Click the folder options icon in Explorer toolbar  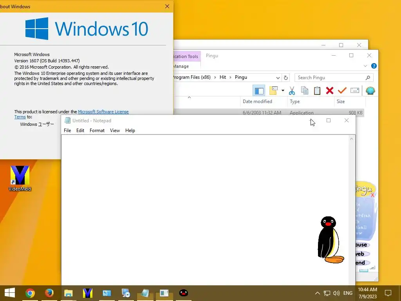(273, 91)
